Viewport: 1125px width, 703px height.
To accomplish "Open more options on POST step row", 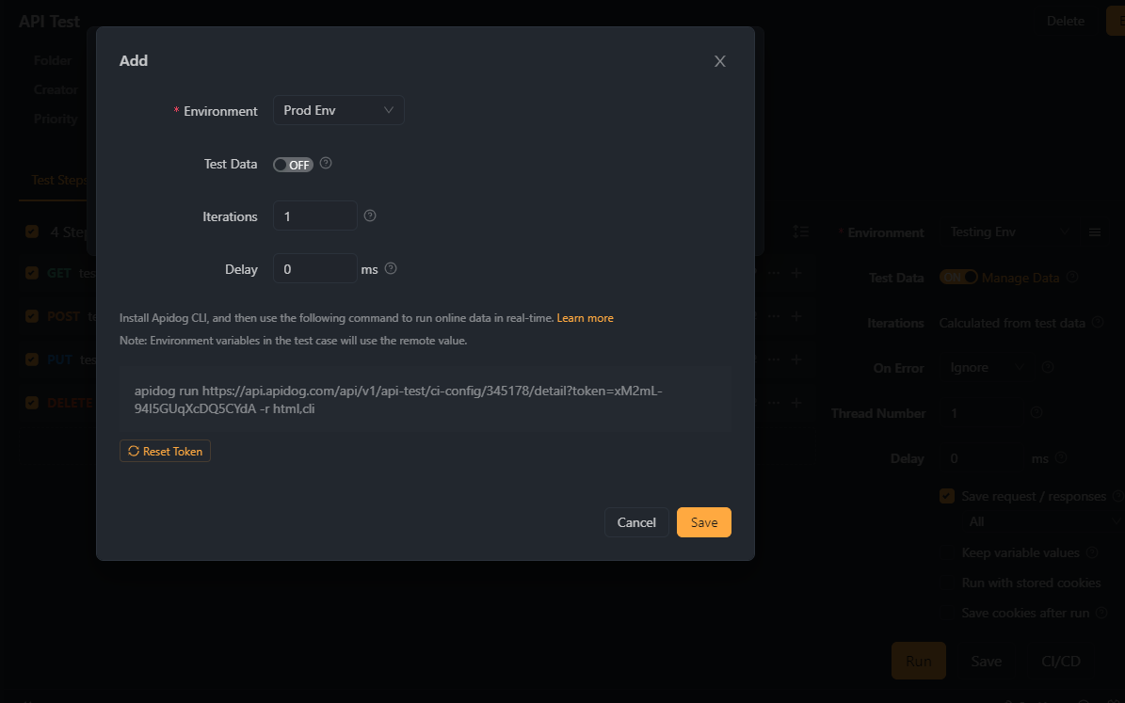I will tap(774, 316).
